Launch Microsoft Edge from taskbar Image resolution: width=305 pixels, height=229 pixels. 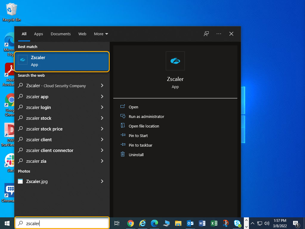[154, 223]
